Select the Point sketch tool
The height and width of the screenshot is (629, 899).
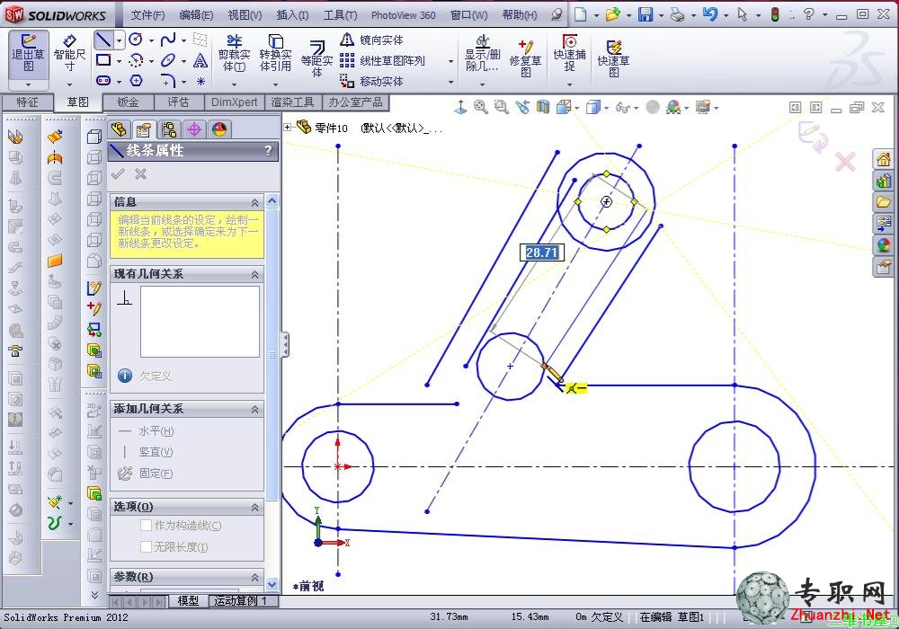(200, 82)
